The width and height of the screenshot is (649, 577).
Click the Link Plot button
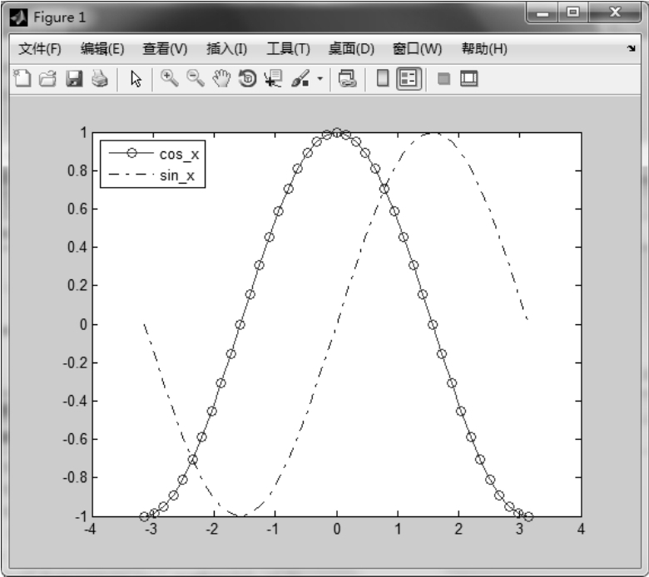pyautogui.click(x=348, y=79)
